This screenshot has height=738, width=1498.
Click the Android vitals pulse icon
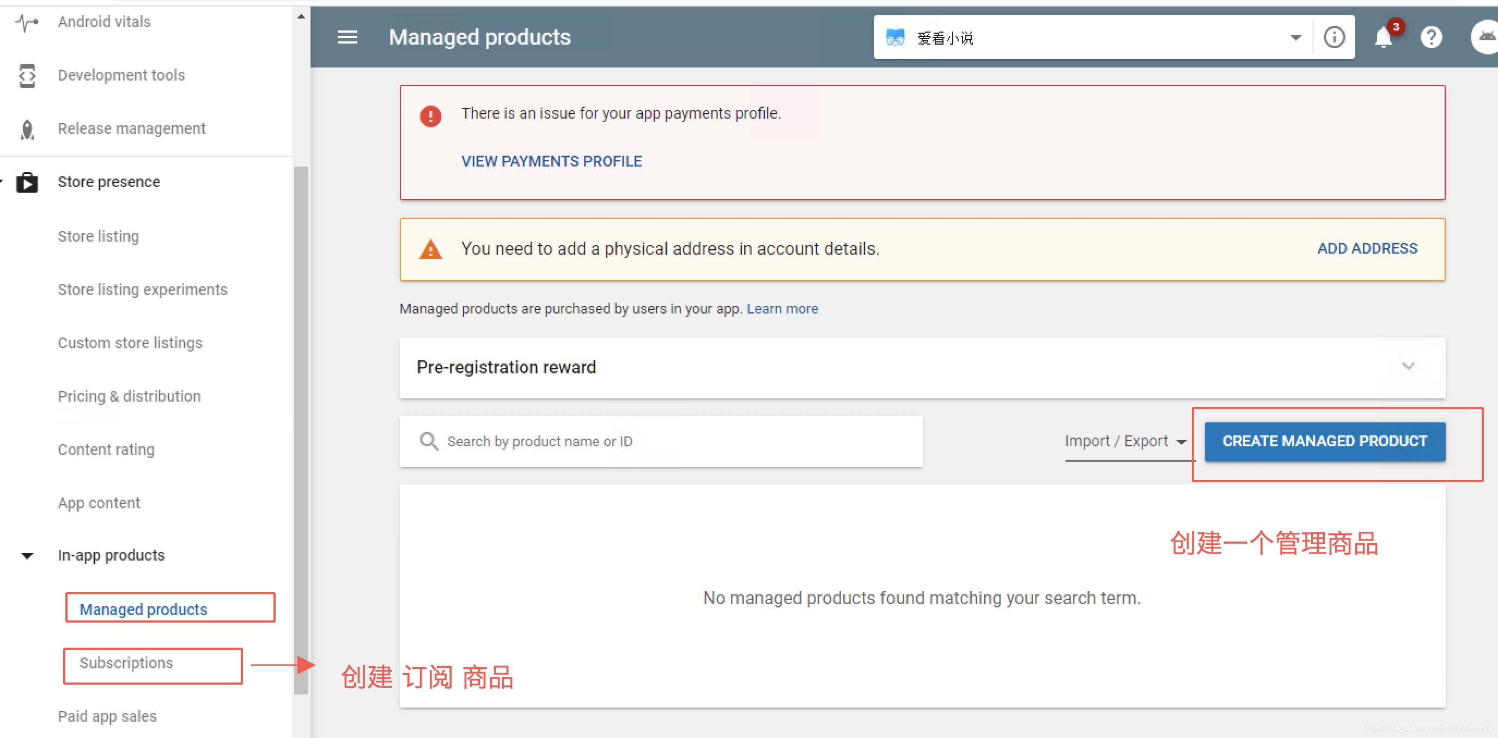tap(27, 22)
